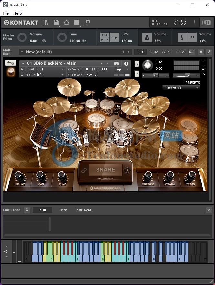This screenshot has width=215, height=285.
Task: Select the 17-32 rack page
Action: (153, 52)
